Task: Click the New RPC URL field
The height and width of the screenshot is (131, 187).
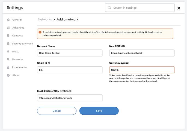Action: coord(142,53)
